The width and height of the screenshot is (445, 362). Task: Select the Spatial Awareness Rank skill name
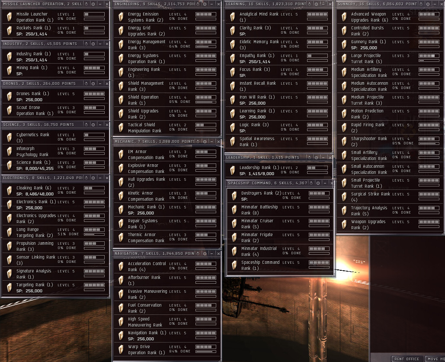(257, 141)
